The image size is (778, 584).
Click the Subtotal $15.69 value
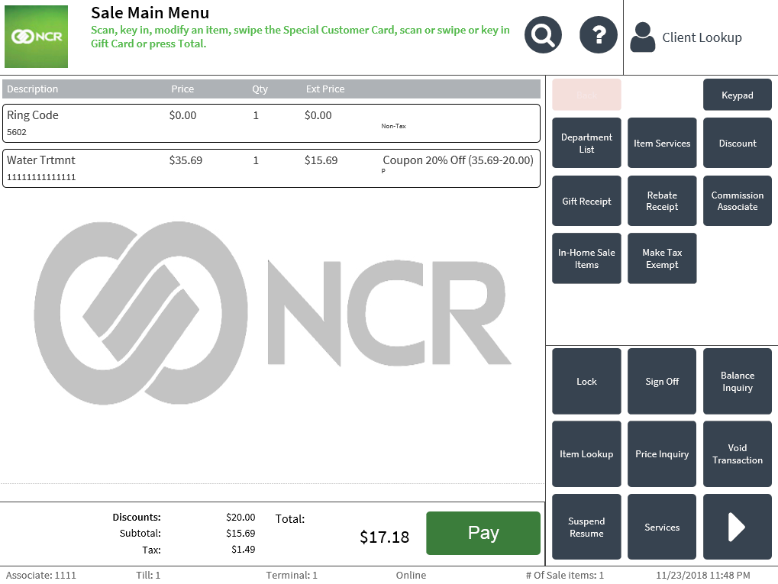coord(241,533)
